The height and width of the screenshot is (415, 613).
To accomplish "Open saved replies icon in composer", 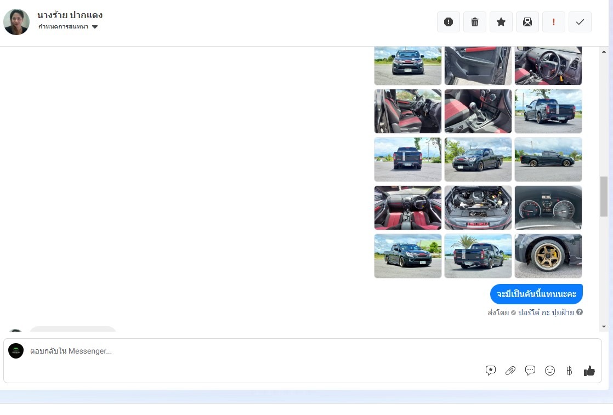I will pos(491,371).
